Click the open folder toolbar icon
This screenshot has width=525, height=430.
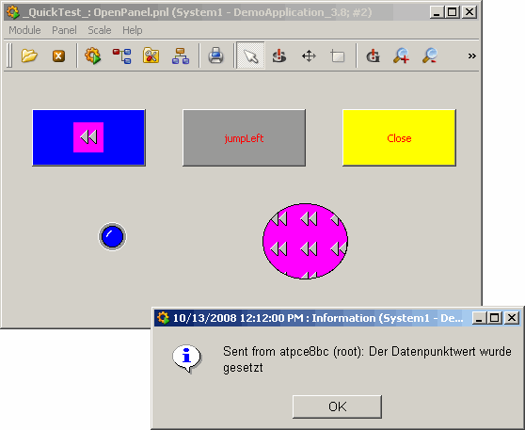[x=29, y=56]
